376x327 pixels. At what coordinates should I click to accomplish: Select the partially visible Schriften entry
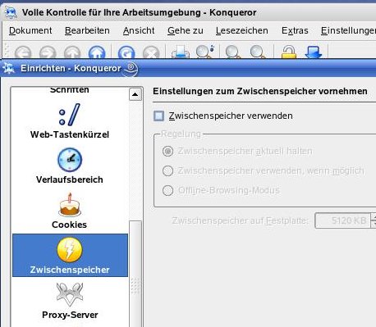(70, 89)
